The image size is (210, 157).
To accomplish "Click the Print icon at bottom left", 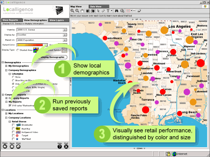I will (x=18, y=146).
